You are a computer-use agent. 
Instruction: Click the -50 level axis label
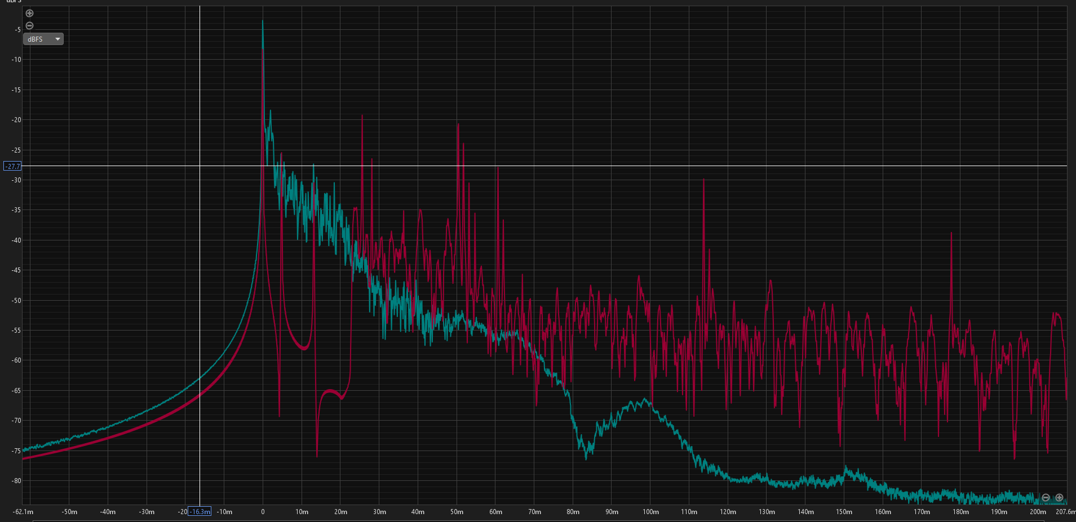click(x=15, y=300)
